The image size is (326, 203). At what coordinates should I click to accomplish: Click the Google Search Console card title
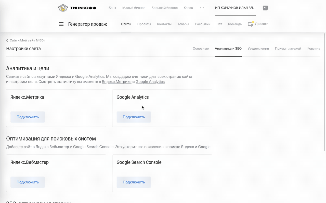139,162
